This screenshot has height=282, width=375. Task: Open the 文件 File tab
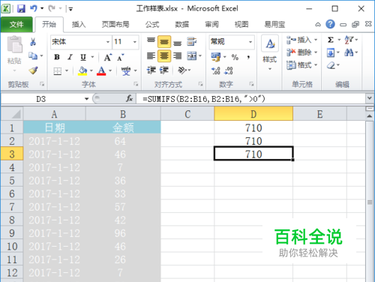(x=16, y=25)
